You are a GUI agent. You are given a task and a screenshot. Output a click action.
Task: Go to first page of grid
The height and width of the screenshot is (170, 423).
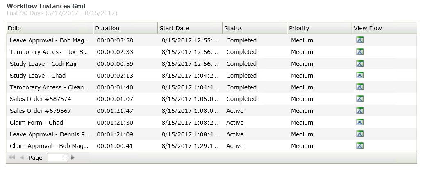[12, 157]
